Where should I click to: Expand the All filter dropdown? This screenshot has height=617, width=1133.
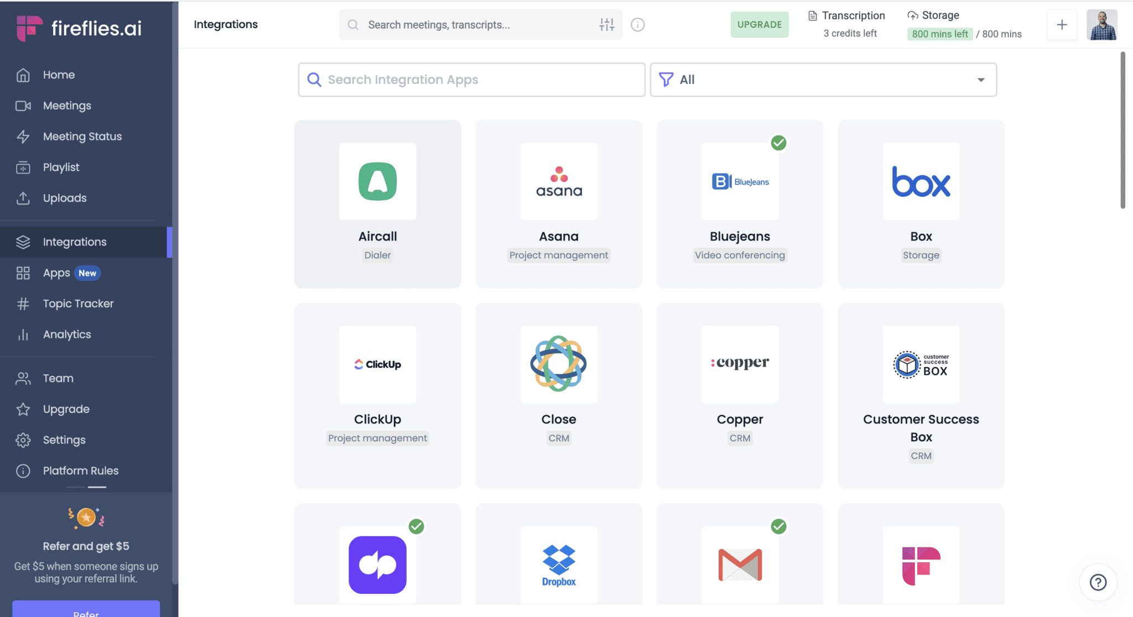(x=823, y=80)
